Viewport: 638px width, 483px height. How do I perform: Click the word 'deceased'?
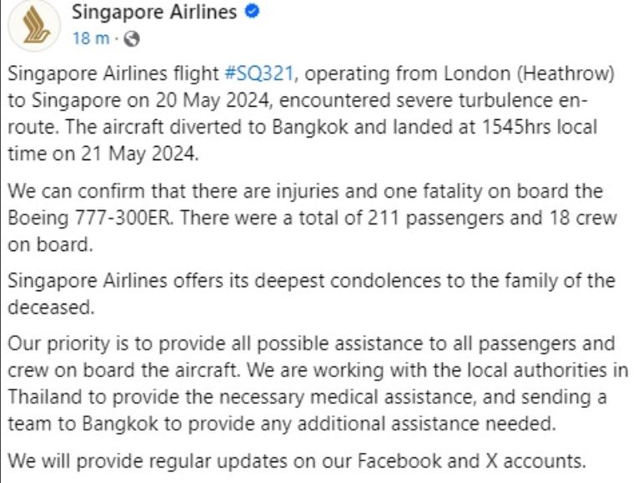tap(49, 307)
